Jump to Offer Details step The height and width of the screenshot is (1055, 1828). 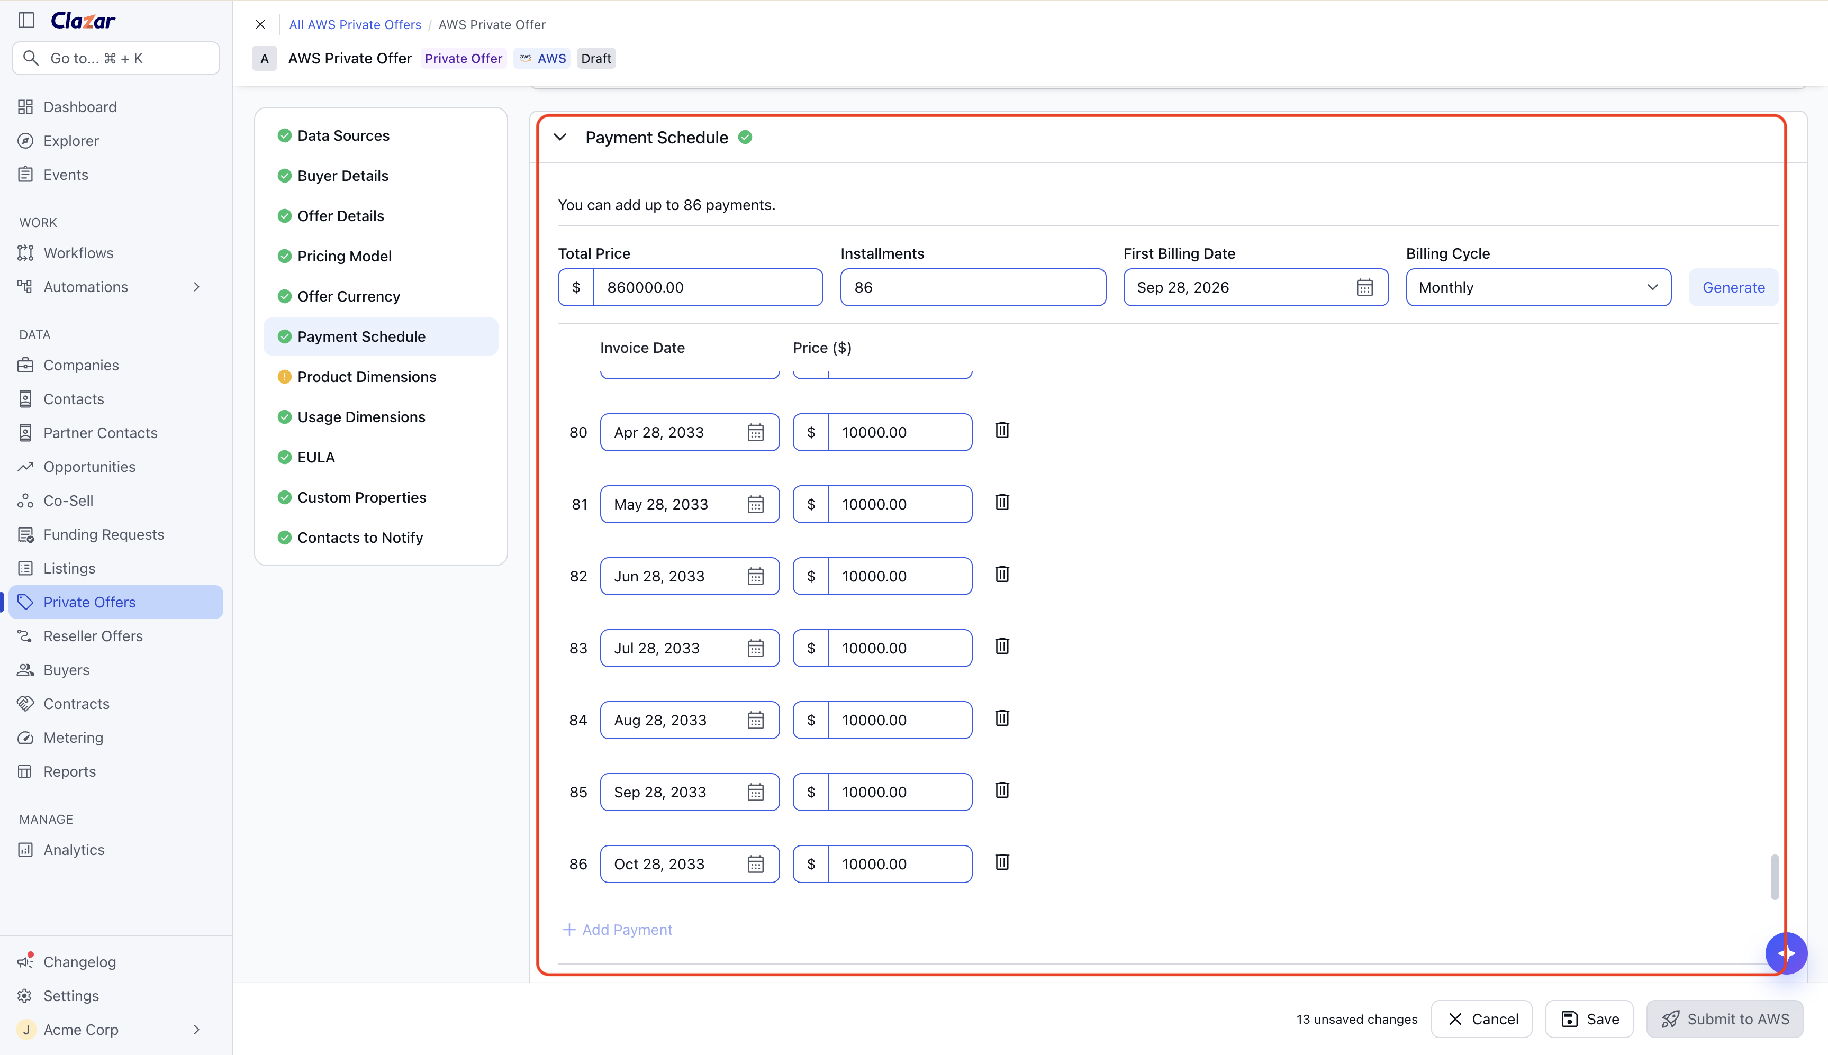pyautogui.click(x=381, y=216)
